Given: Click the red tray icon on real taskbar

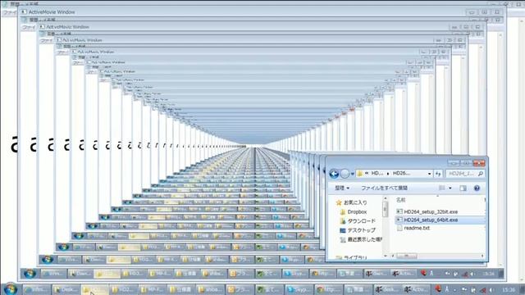Looking at the screenshot, I should tap(438, 288).
